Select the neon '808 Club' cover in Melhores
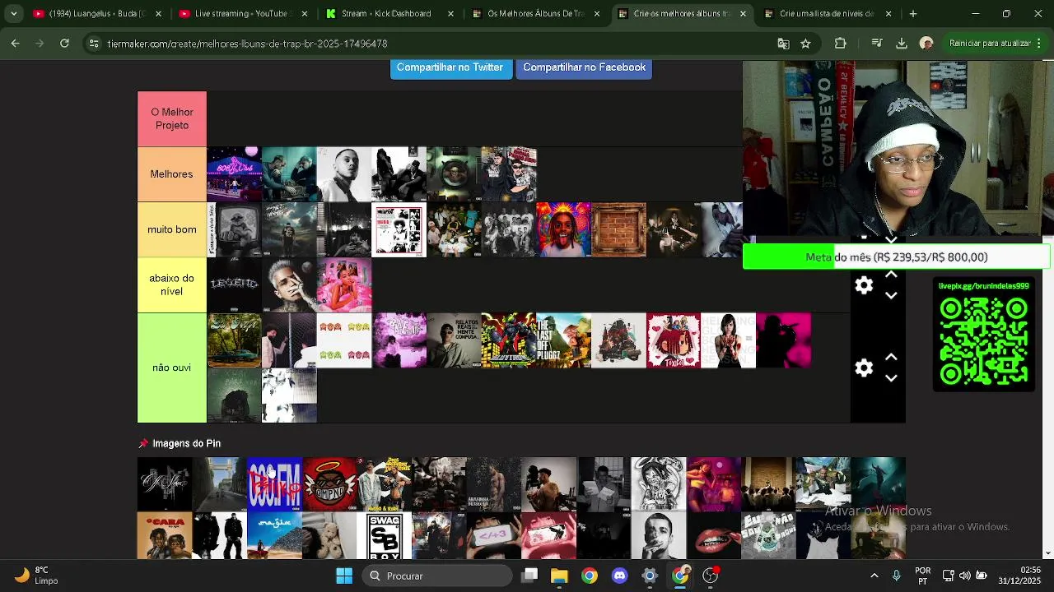Image resolution: width=1054 pixels, height=592 pixels. point(234,174)
